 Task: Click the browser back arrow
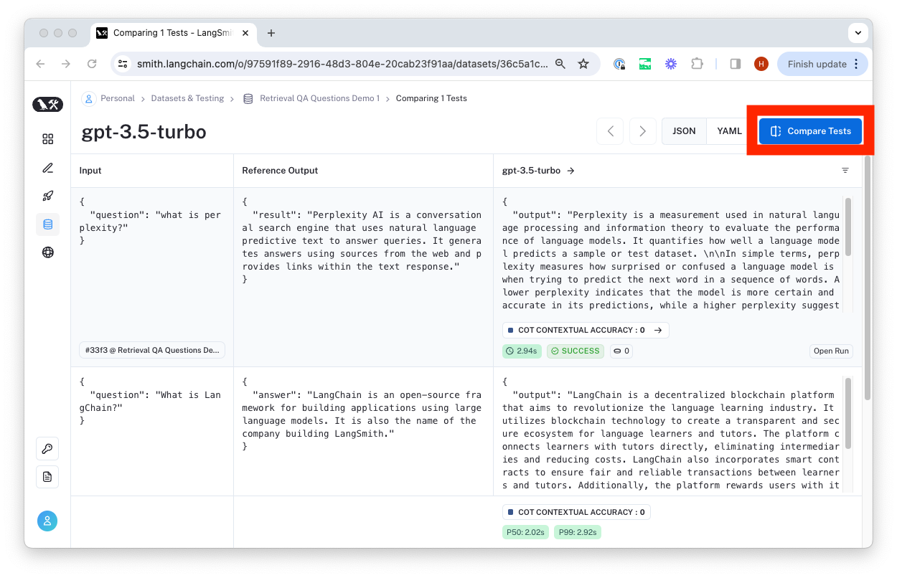40,64
